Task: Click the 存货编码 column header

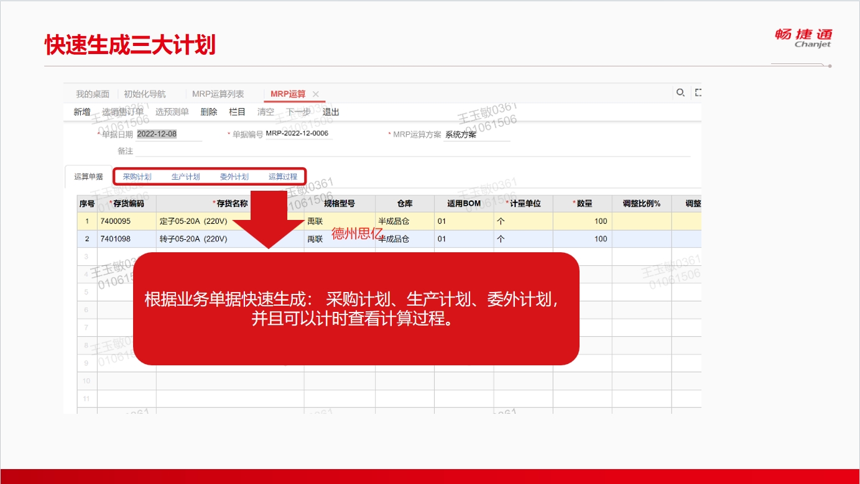Action: [127, 204]
